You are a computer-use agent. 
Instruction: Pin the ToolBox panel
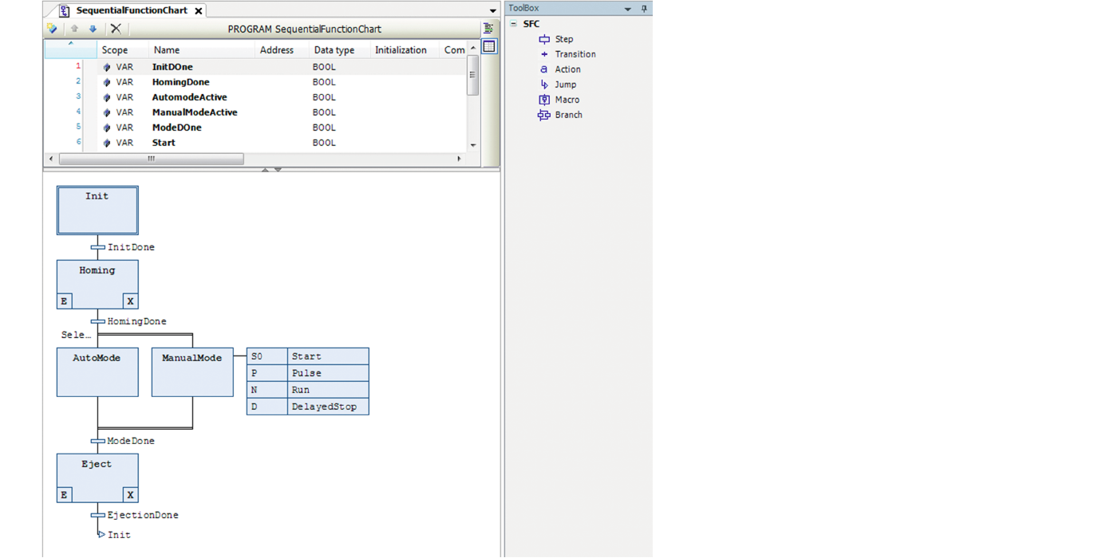click(644, 9)
